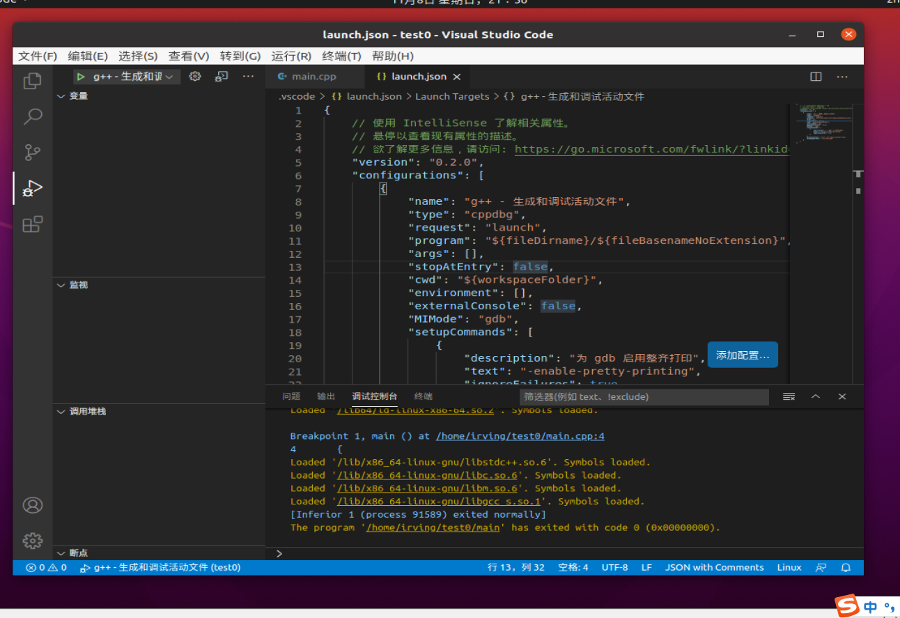Open the 选择(S) menu
The height and width of the screenshot is (618, 900).
(x=138, y=56)
